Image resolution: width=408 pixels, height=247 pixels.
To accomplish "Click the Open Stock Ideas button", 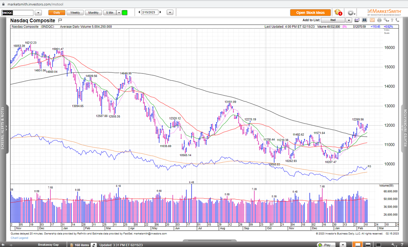I will point(310,12).
